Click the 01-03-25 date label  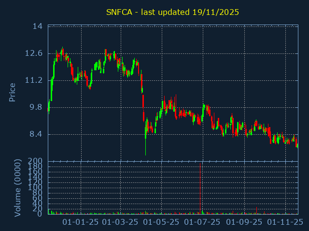(x=121, y=222)
